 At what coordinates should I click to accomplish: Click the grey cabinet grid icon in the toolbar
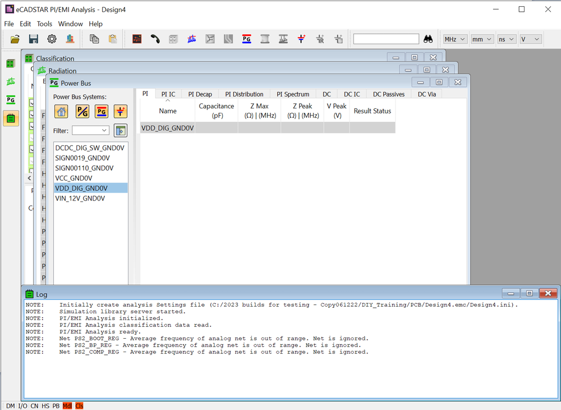coord(173,39)
